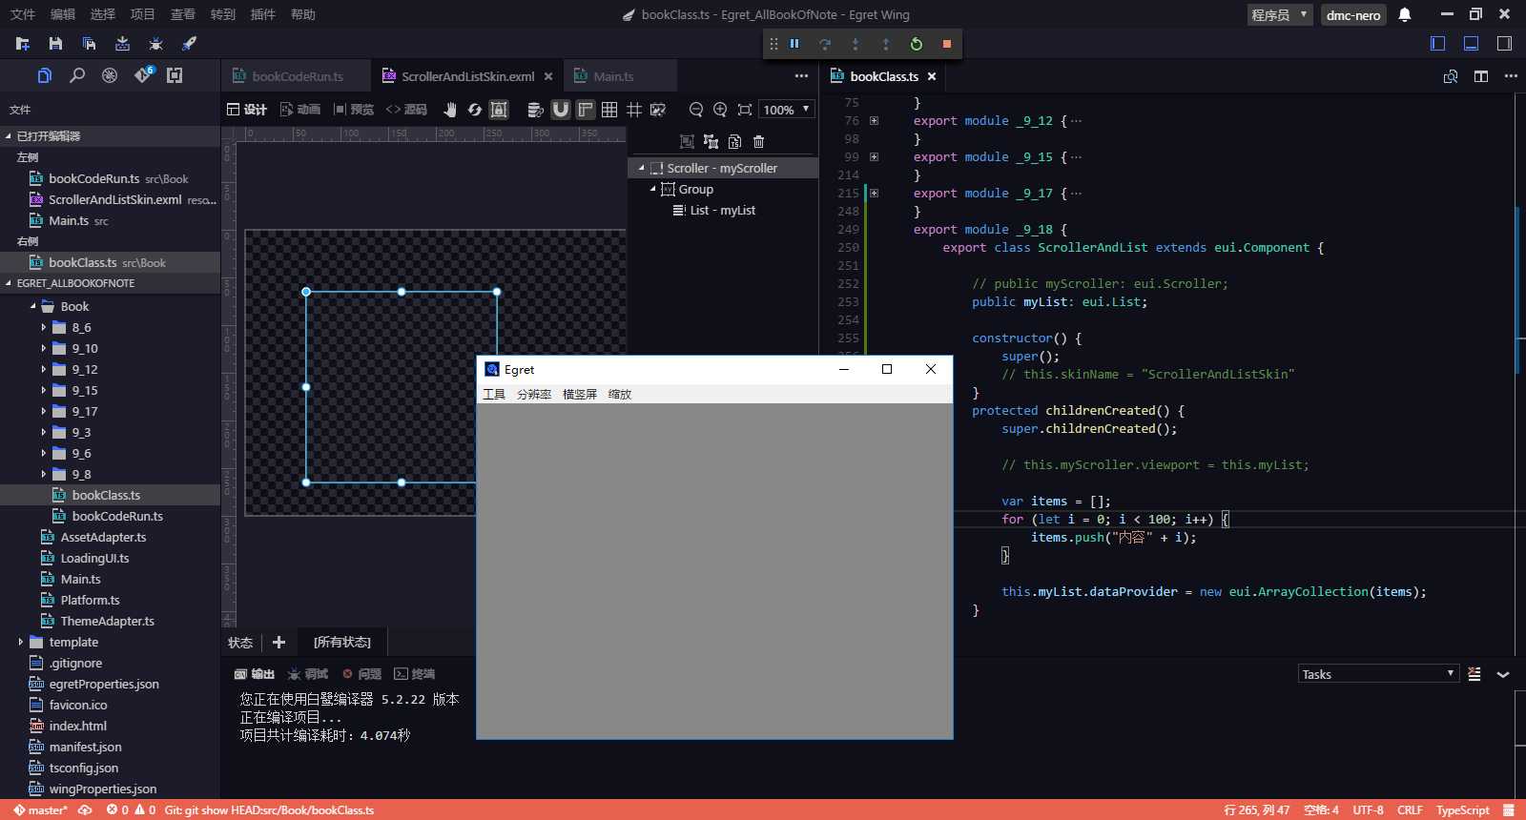
Task: Click the image preview settings icon
Action: [658, 110]
